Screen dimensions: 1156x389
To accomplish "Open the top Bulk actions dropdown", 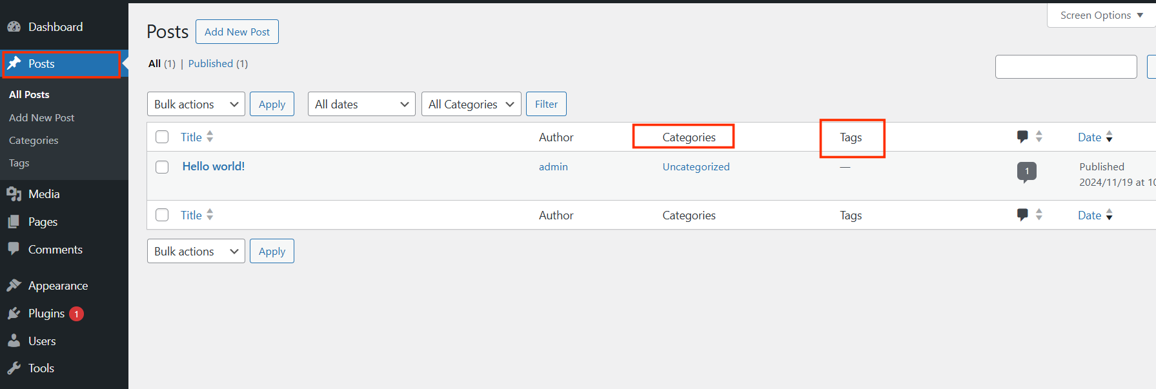I will click(x=196, y=104).
